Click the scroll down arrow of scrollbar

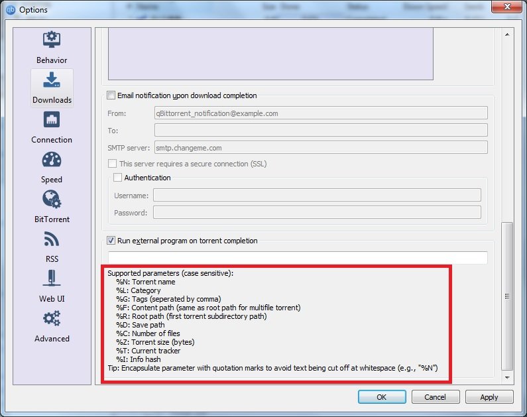[507, 378]
